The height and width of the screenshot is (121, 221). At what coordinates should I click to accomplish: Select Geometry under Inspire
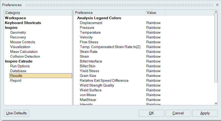pos(18,33)
